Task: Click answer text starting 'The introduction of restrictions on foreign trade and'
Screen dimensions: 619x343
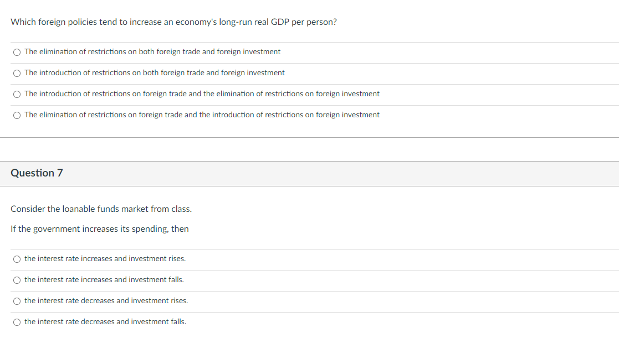Action: tap(202, 93)
